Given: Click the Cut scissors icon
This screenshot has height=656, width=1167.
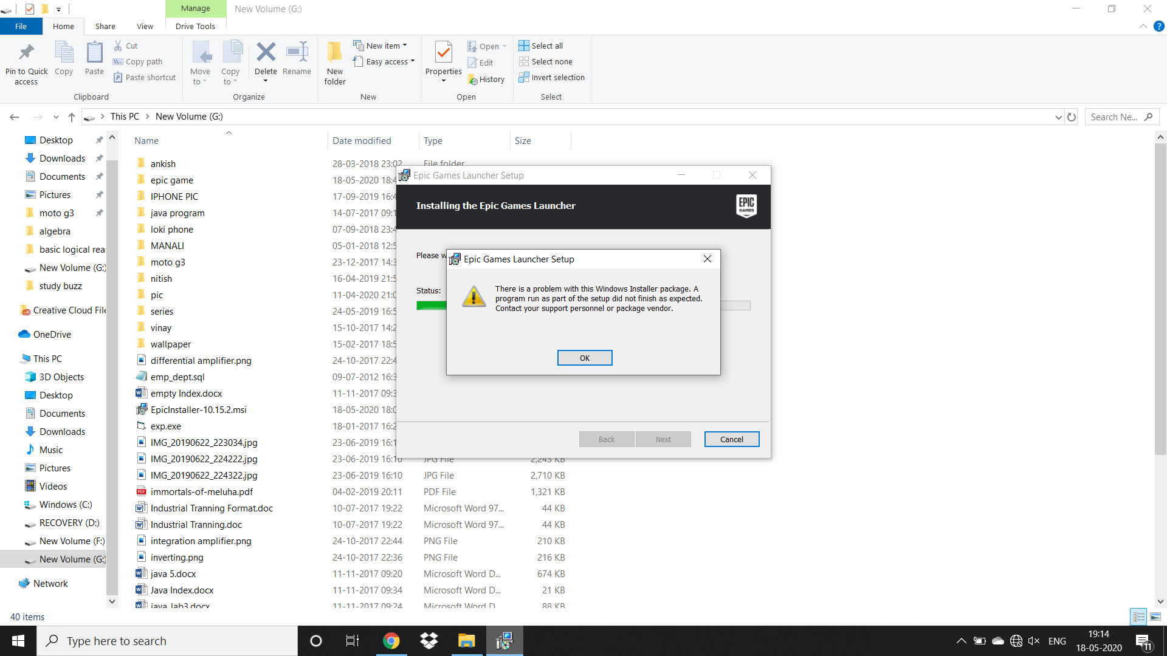Looking at the screenshot, I should [x=118, y=46].
